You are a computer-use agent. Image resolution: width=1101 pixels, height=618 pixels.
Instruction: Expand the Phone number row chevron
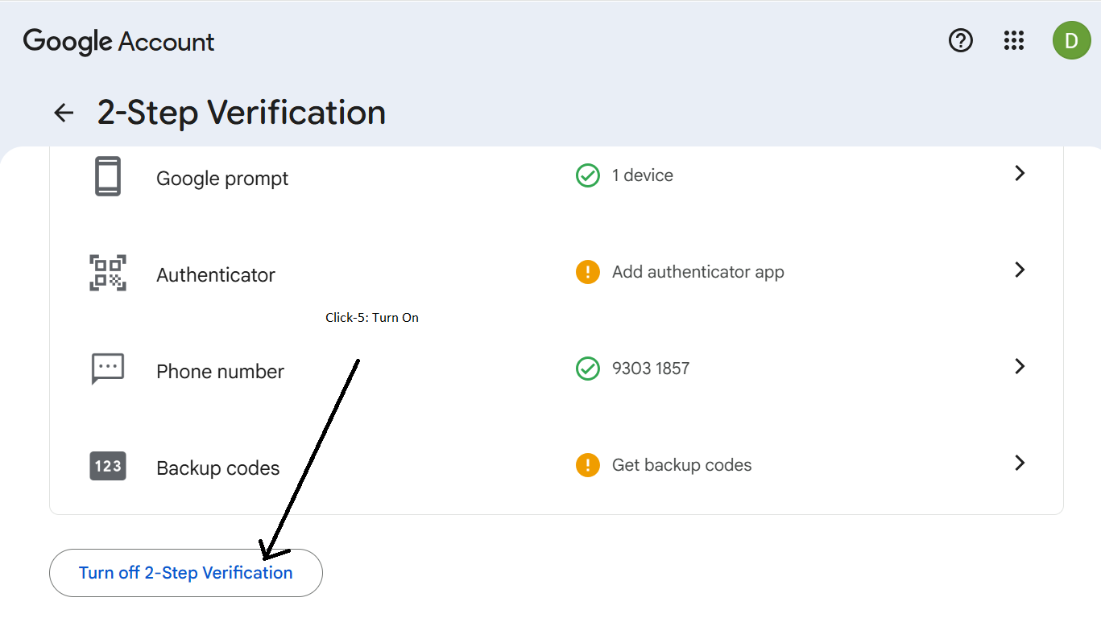[1020, 366]
